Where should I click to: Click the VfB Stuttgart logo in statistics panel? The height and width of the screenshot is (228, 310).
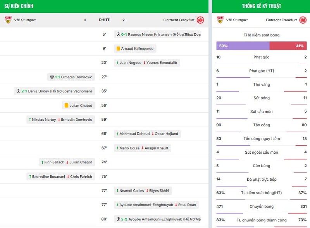point(220,20)
